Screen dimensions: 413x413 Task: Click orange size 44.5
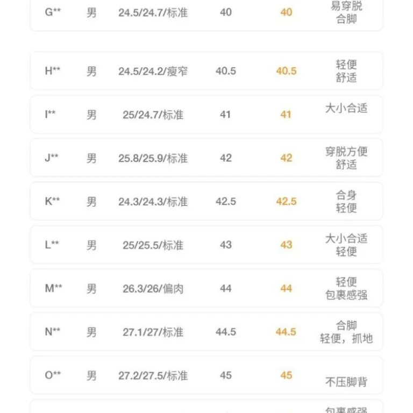point(286,332)
